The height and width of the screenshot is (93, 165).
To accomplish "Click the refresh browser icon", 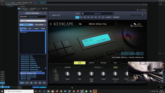I will click(40, 83).
